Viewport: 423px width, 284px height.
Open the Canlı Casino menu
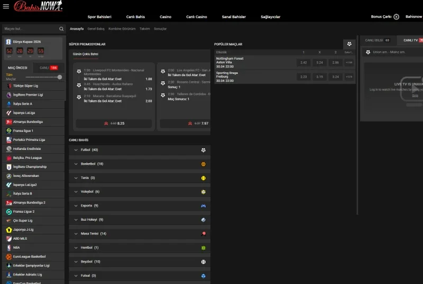point(196,17)
